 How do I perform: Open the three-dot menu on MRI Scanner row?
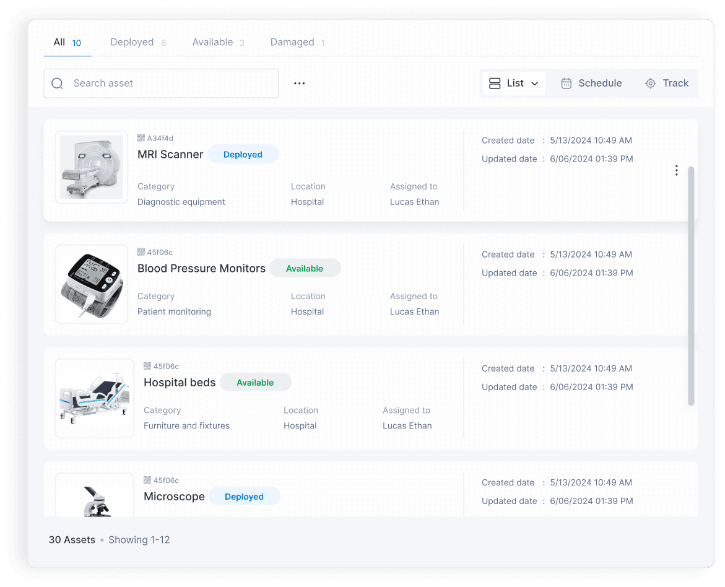(676, 170)
